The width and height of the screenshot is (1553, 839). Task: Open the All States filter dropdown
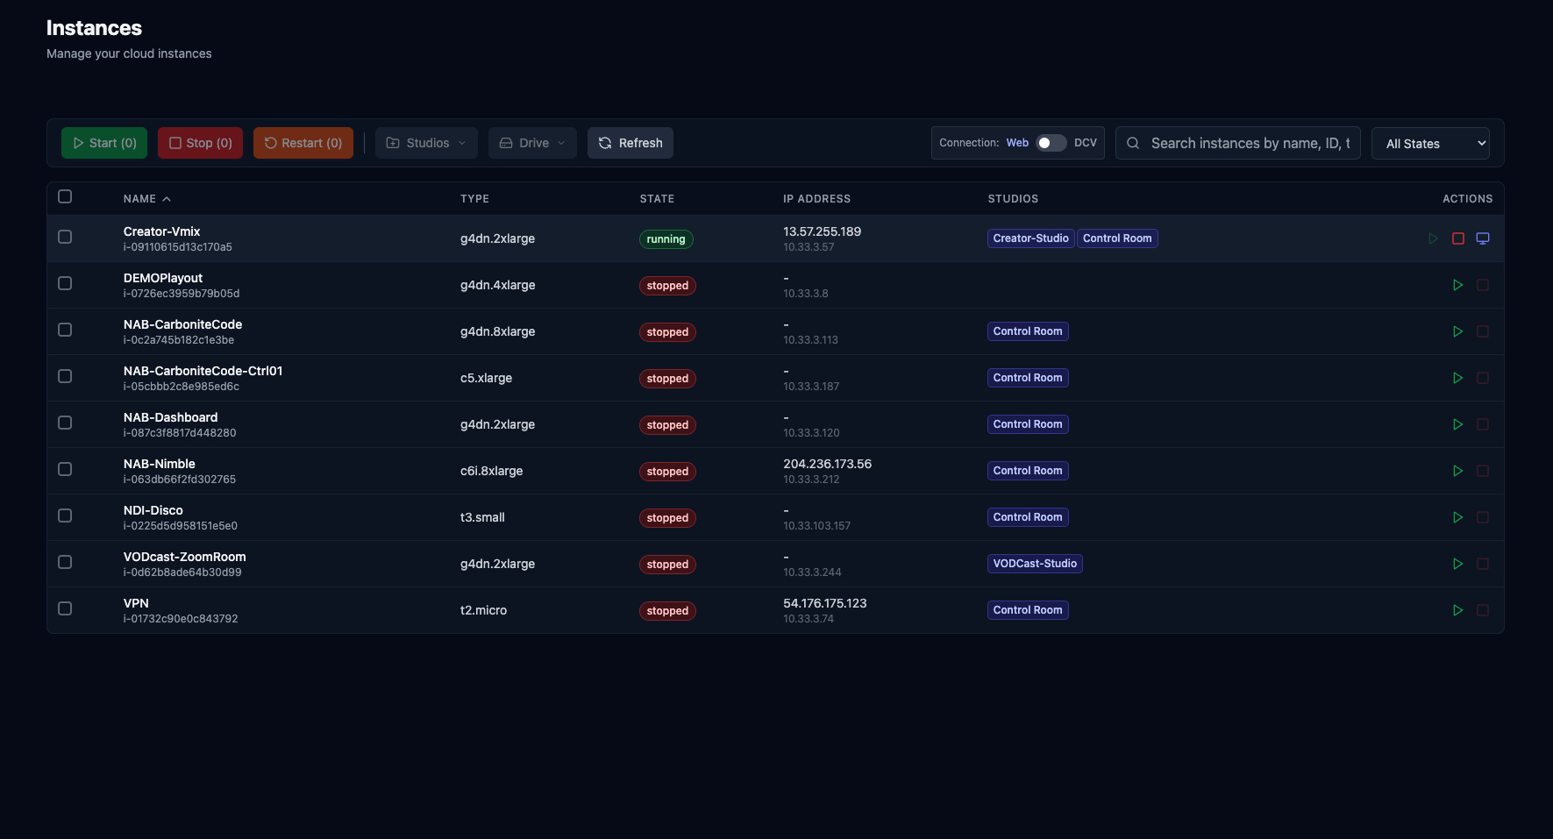[1429, 142]
